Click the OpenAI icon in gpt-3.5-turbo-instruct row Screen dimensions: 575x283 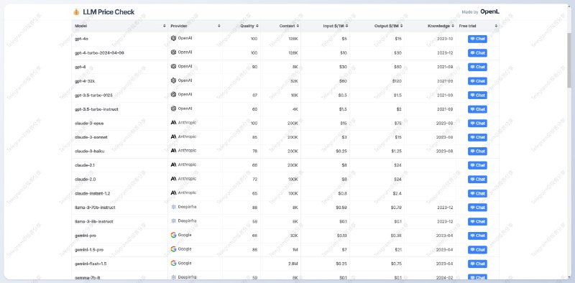[x=173, y=108]
